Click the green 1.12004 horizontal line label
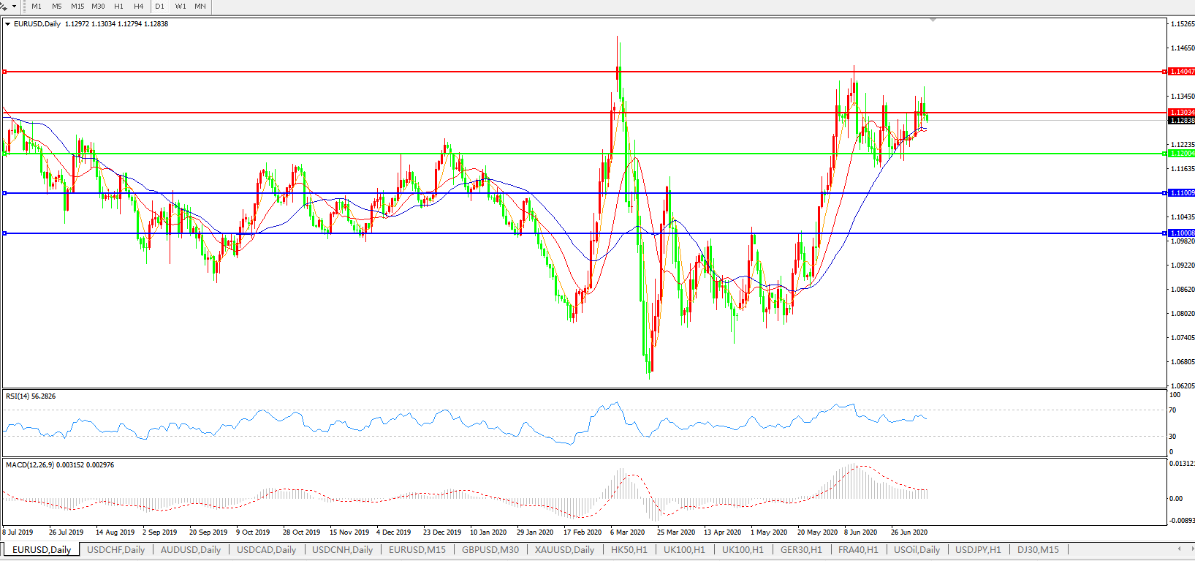 tap(1181, 154)
